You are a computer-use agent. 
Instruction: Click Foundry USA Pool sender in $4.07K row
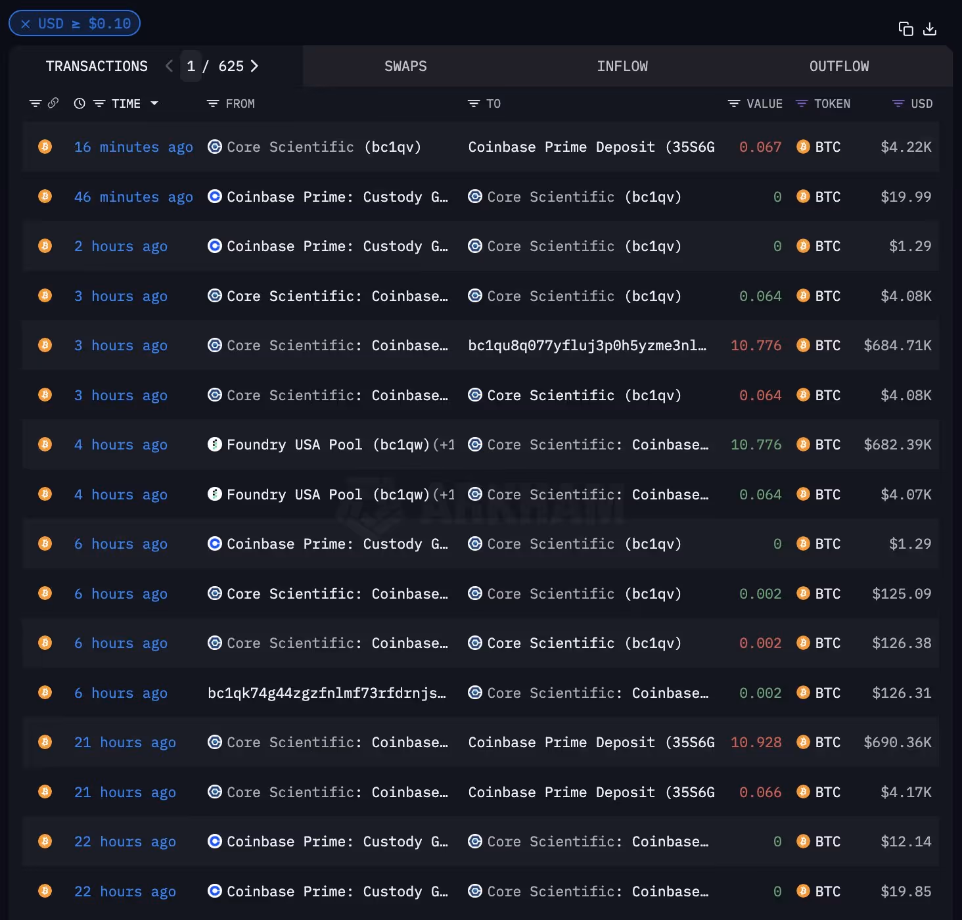[328, 495]
